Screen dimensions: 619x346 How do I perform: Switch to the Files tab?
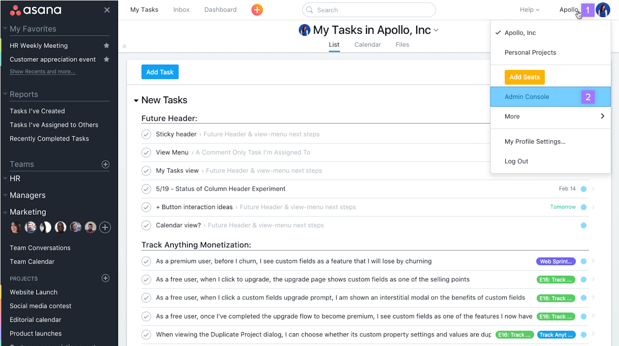click(x=402, y=45)
